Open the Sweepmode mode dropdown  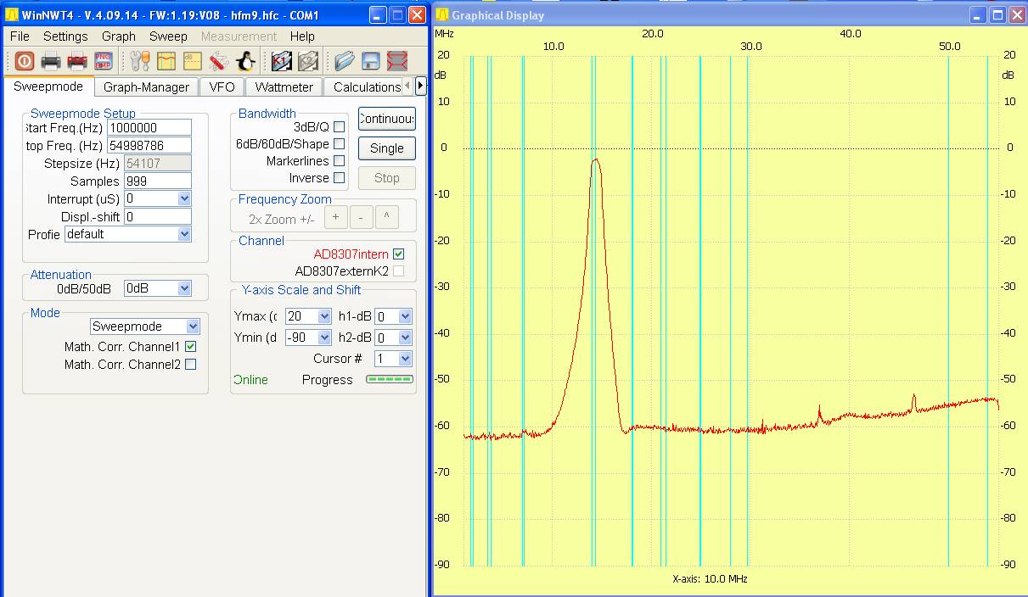[x=193, y=326]
